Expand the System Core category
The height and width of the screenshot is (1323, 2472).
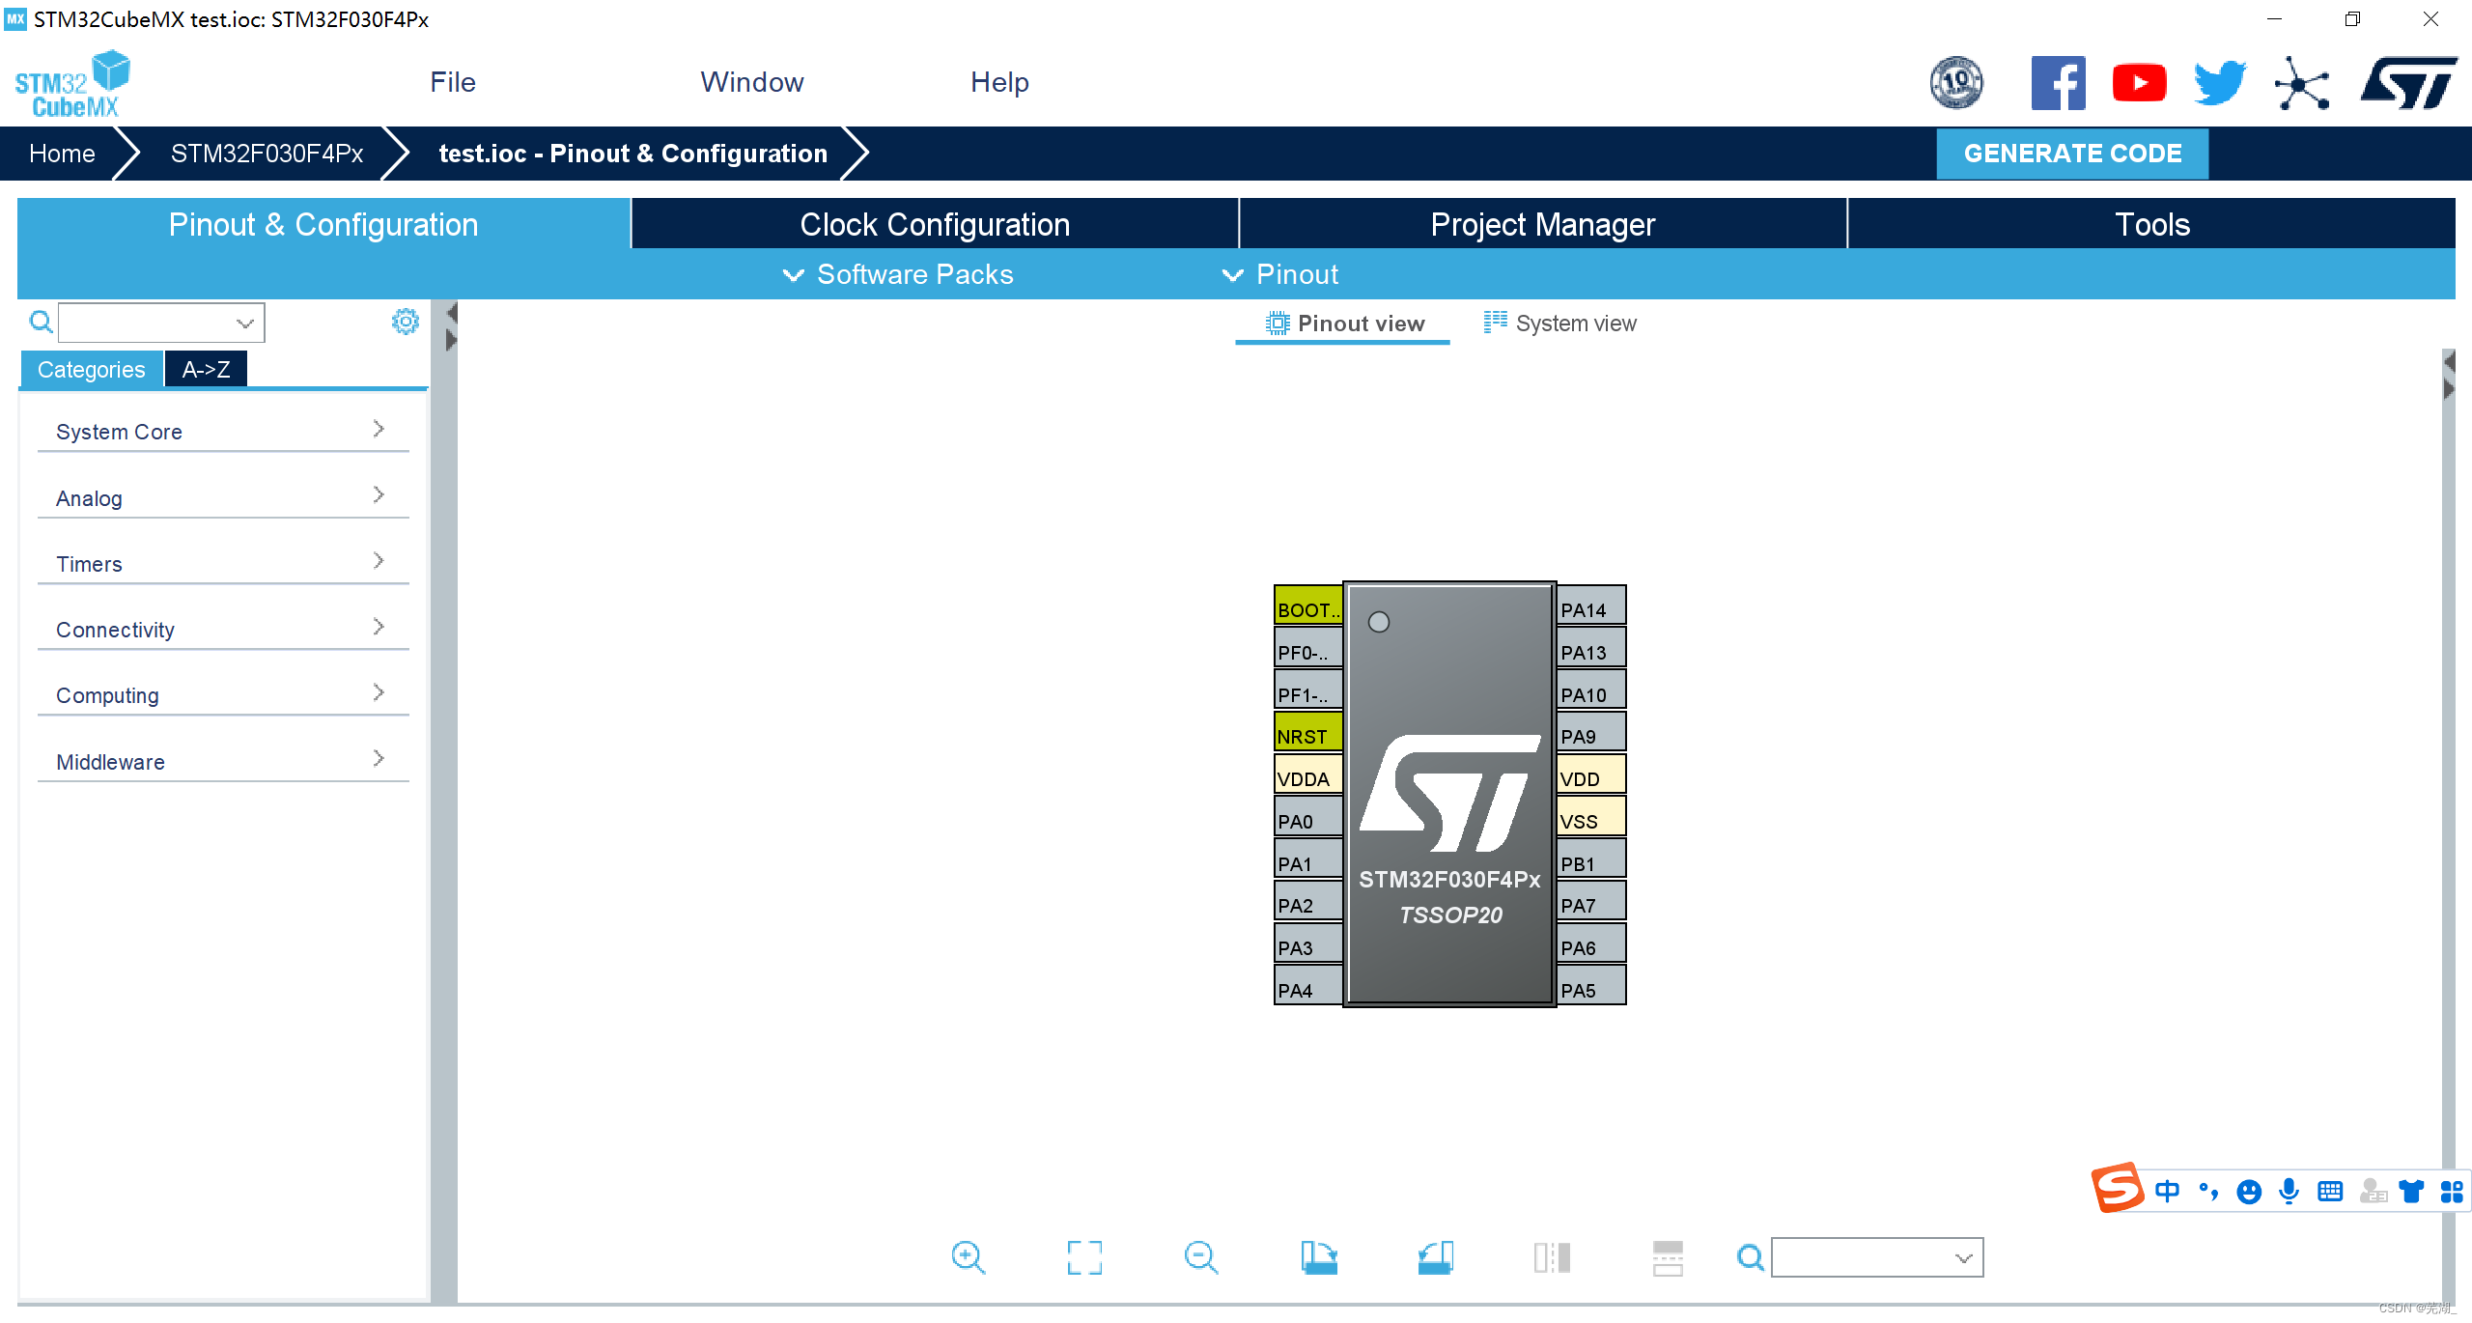[x=223, y=431]
